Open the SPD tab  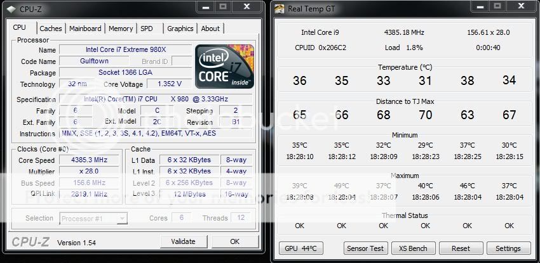pos(146,29)
